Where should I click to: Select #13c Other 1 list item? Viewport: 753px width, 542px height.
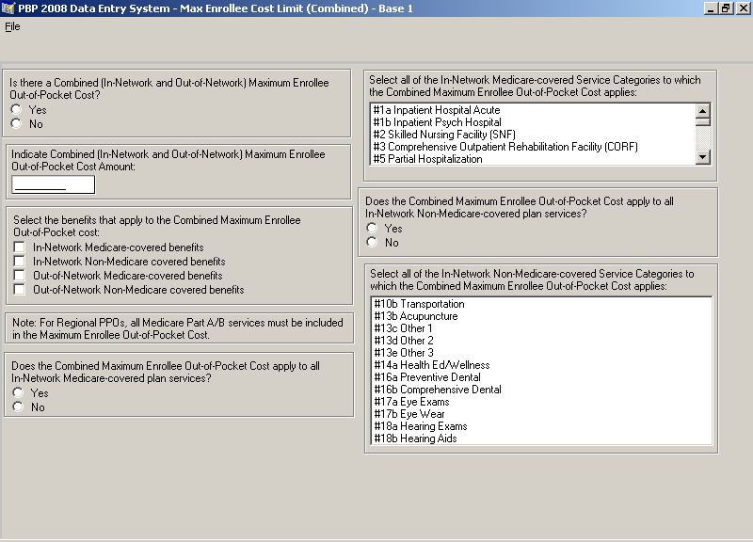coord(542,328)
